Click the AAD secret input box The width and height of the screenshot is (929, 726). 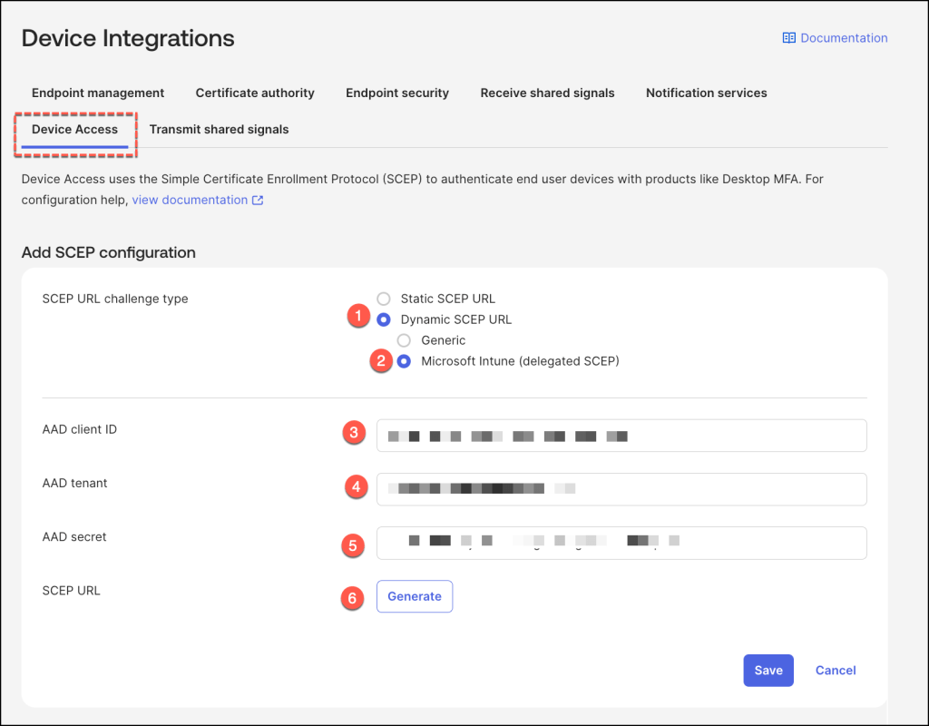(x=621, y=543)
